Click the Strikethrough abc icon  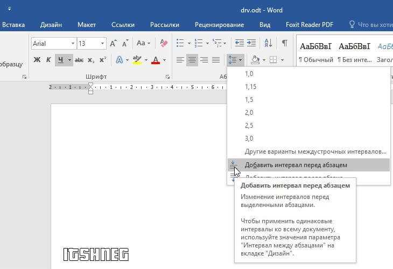pos(79,60)
